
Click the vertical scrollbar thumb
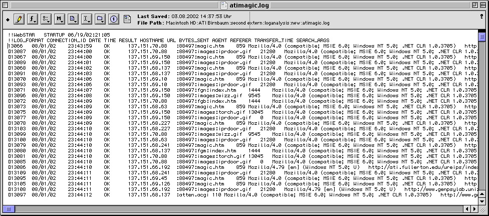[482, 37]
